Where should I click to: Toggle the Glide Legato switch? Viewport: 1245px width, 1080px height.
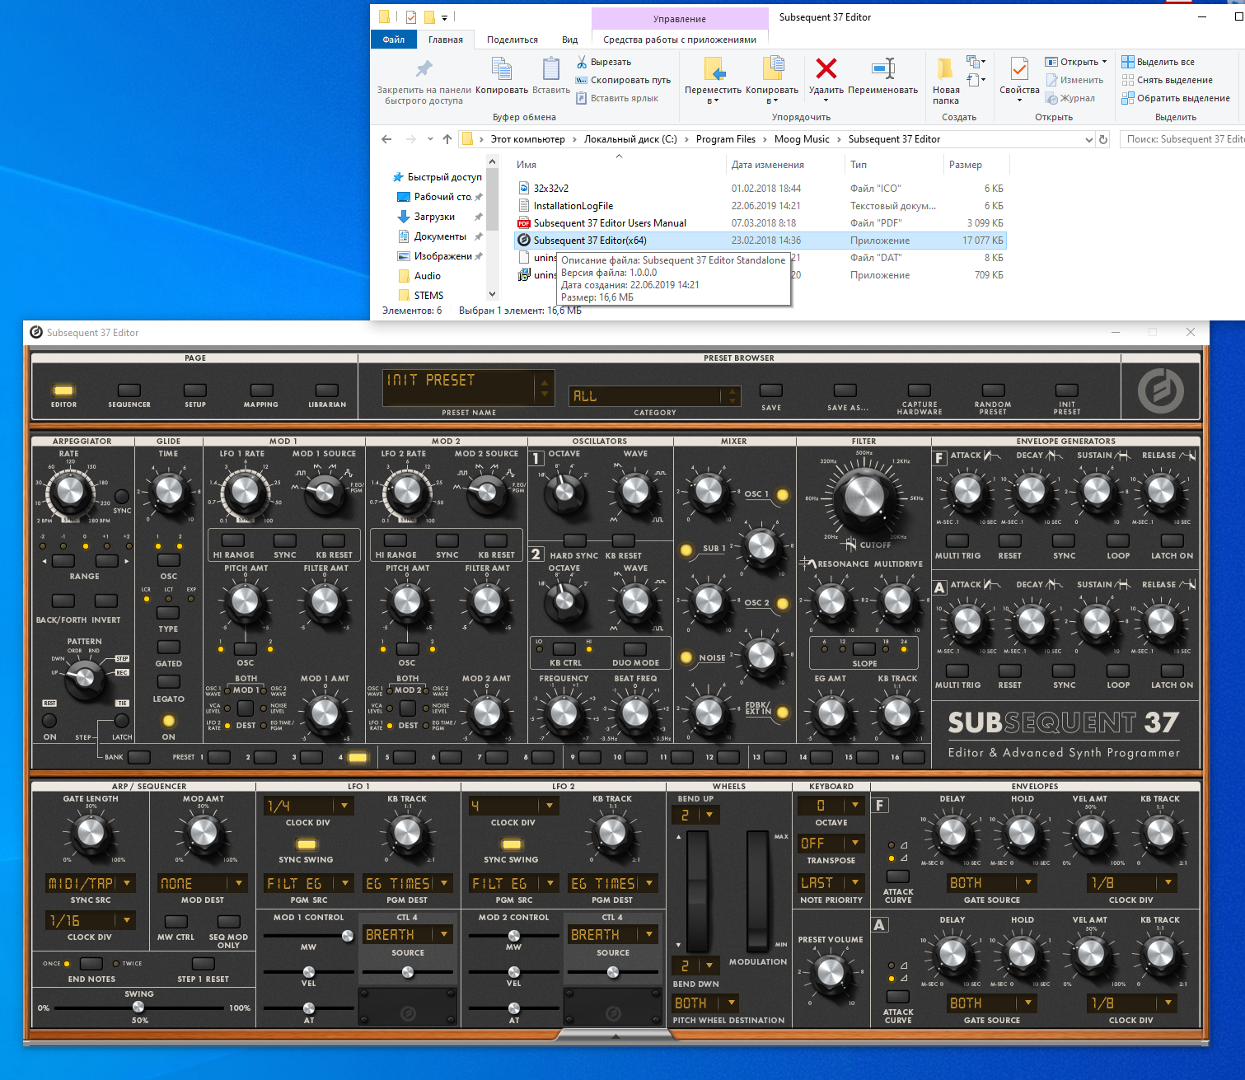tap(168, 682)
